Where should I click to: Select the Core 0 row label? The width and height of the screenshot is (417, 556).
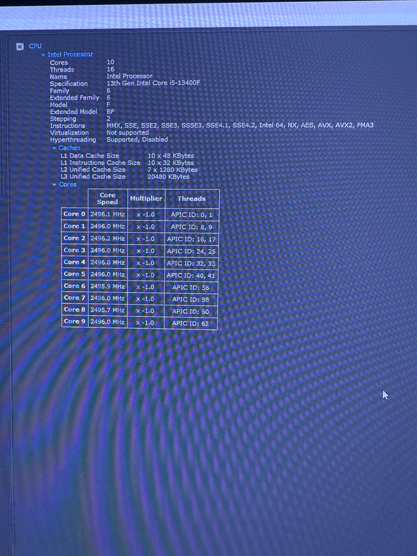pos(75,214)
